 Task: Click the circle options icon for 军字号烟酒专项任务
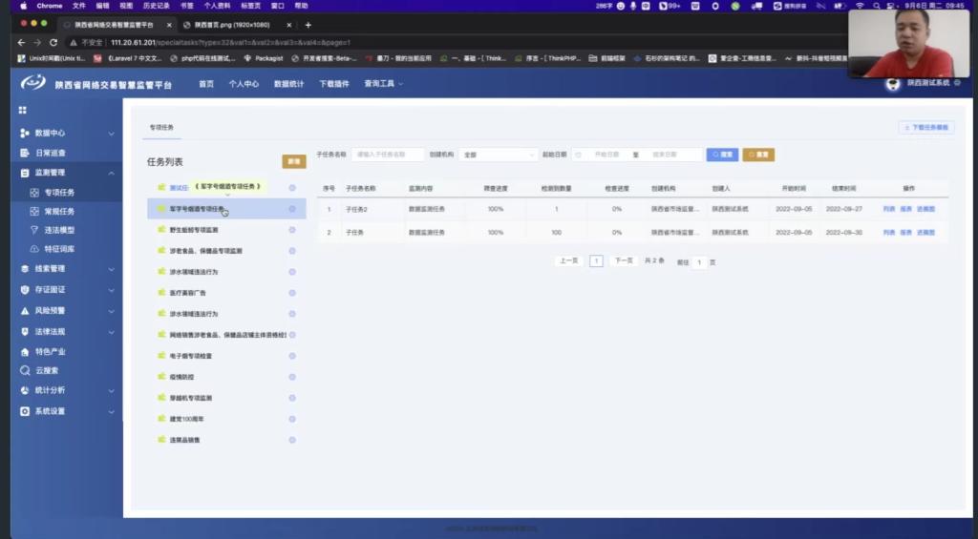292,209
